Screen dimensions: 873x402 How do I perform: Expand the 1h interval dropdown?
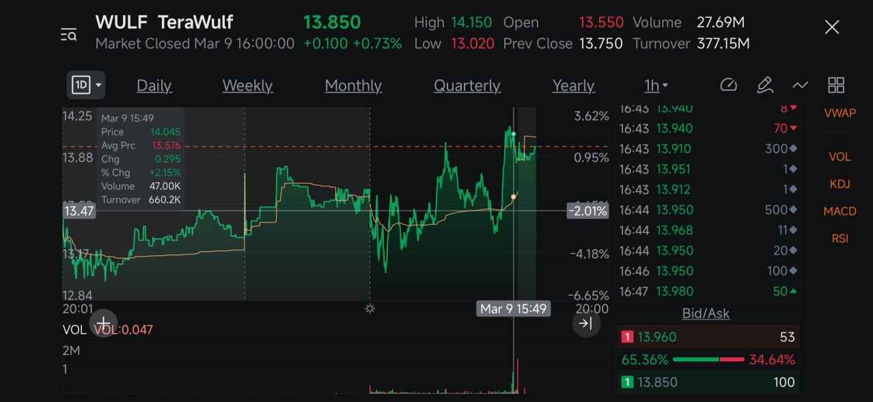656,85
